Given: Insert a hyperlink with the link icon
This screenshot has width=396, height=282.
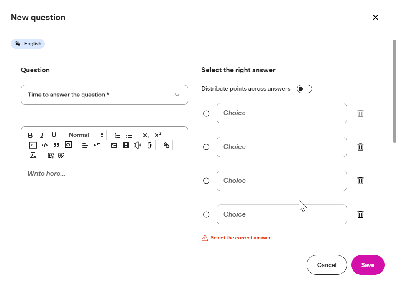Looking at the screenshot, I should [x=166, y=145].
